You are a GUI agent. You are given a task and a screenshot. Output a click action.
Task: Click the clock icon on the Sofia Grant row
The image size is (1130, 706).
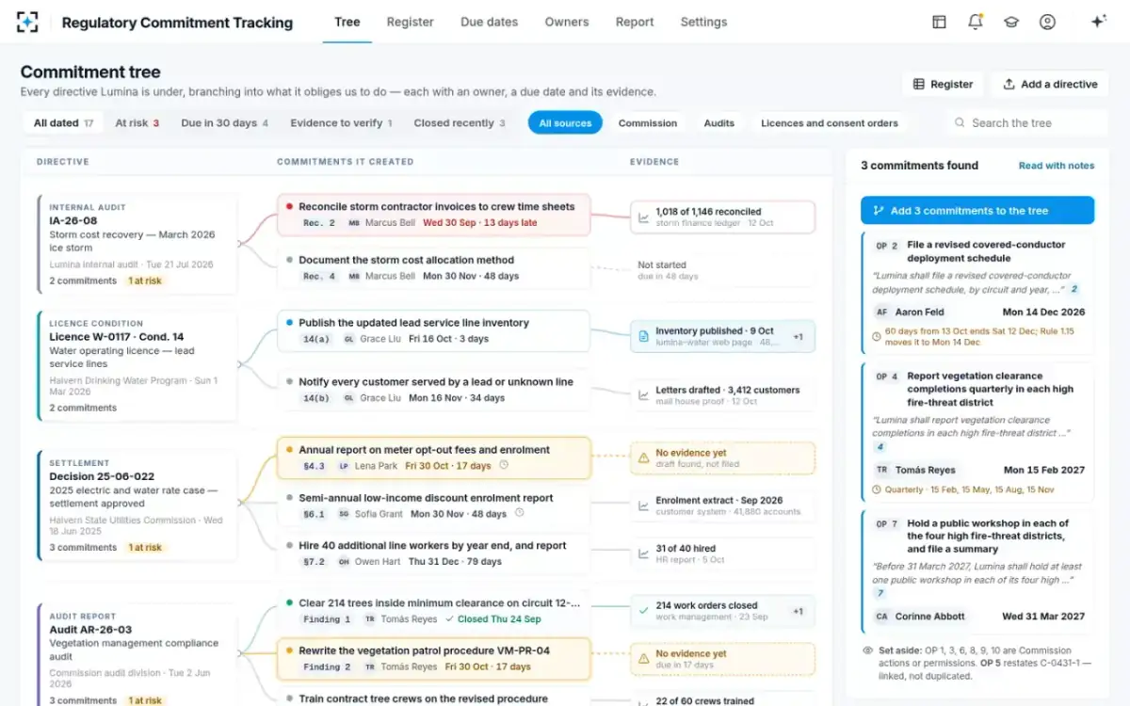[x=519, y=513]
